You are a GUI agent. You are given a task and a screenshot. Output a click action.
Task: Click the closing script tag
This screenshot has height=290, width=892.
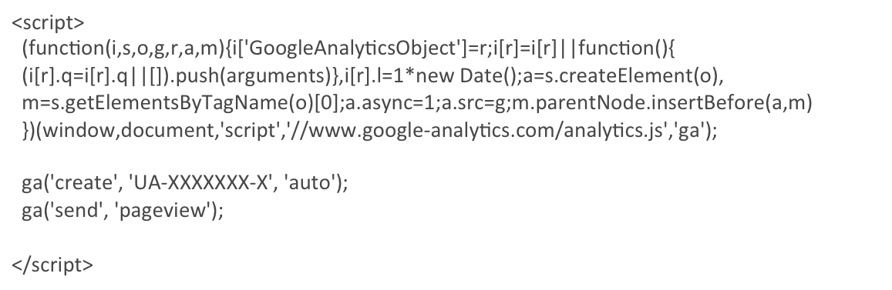pos(52,265)
